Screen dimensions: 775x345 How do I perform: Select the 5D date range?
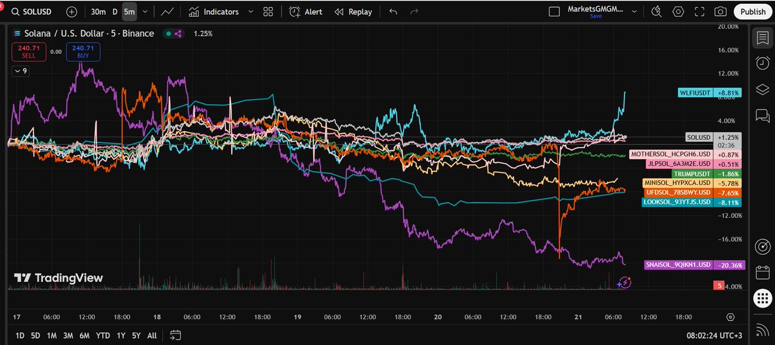(36, 335)
